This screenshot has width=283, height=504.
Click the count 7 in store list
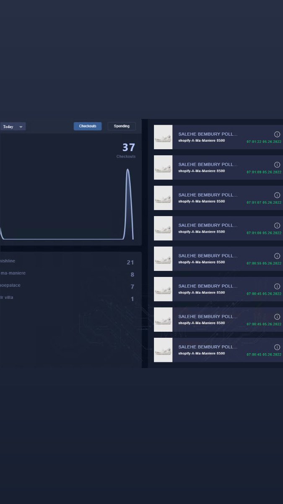tap(132, 287)
